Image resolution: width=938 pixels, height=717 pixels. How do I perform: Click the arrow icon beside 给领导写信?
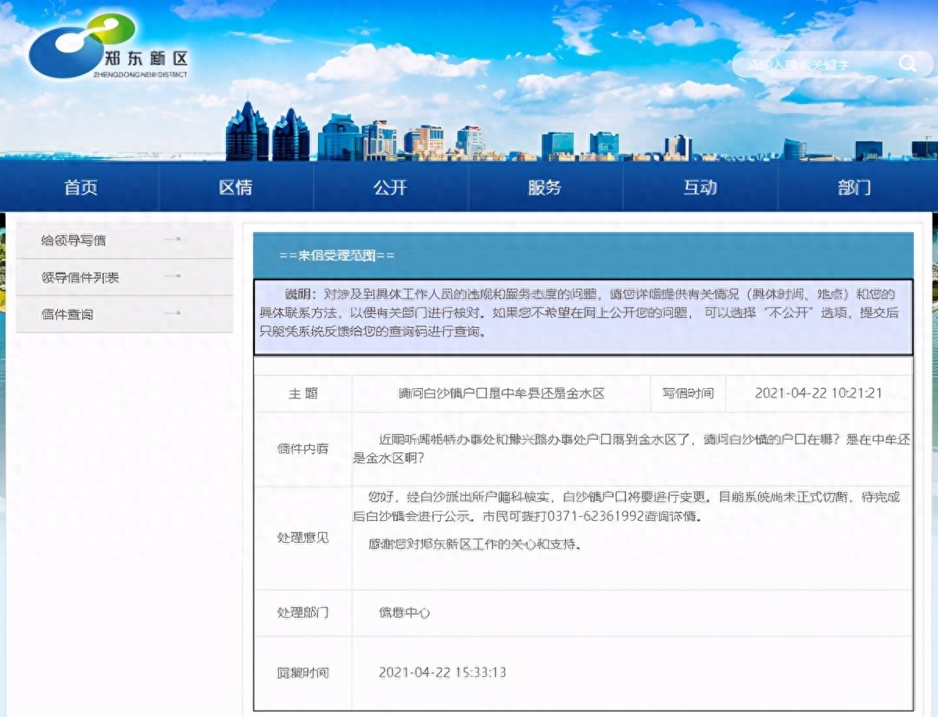[174, 240]
